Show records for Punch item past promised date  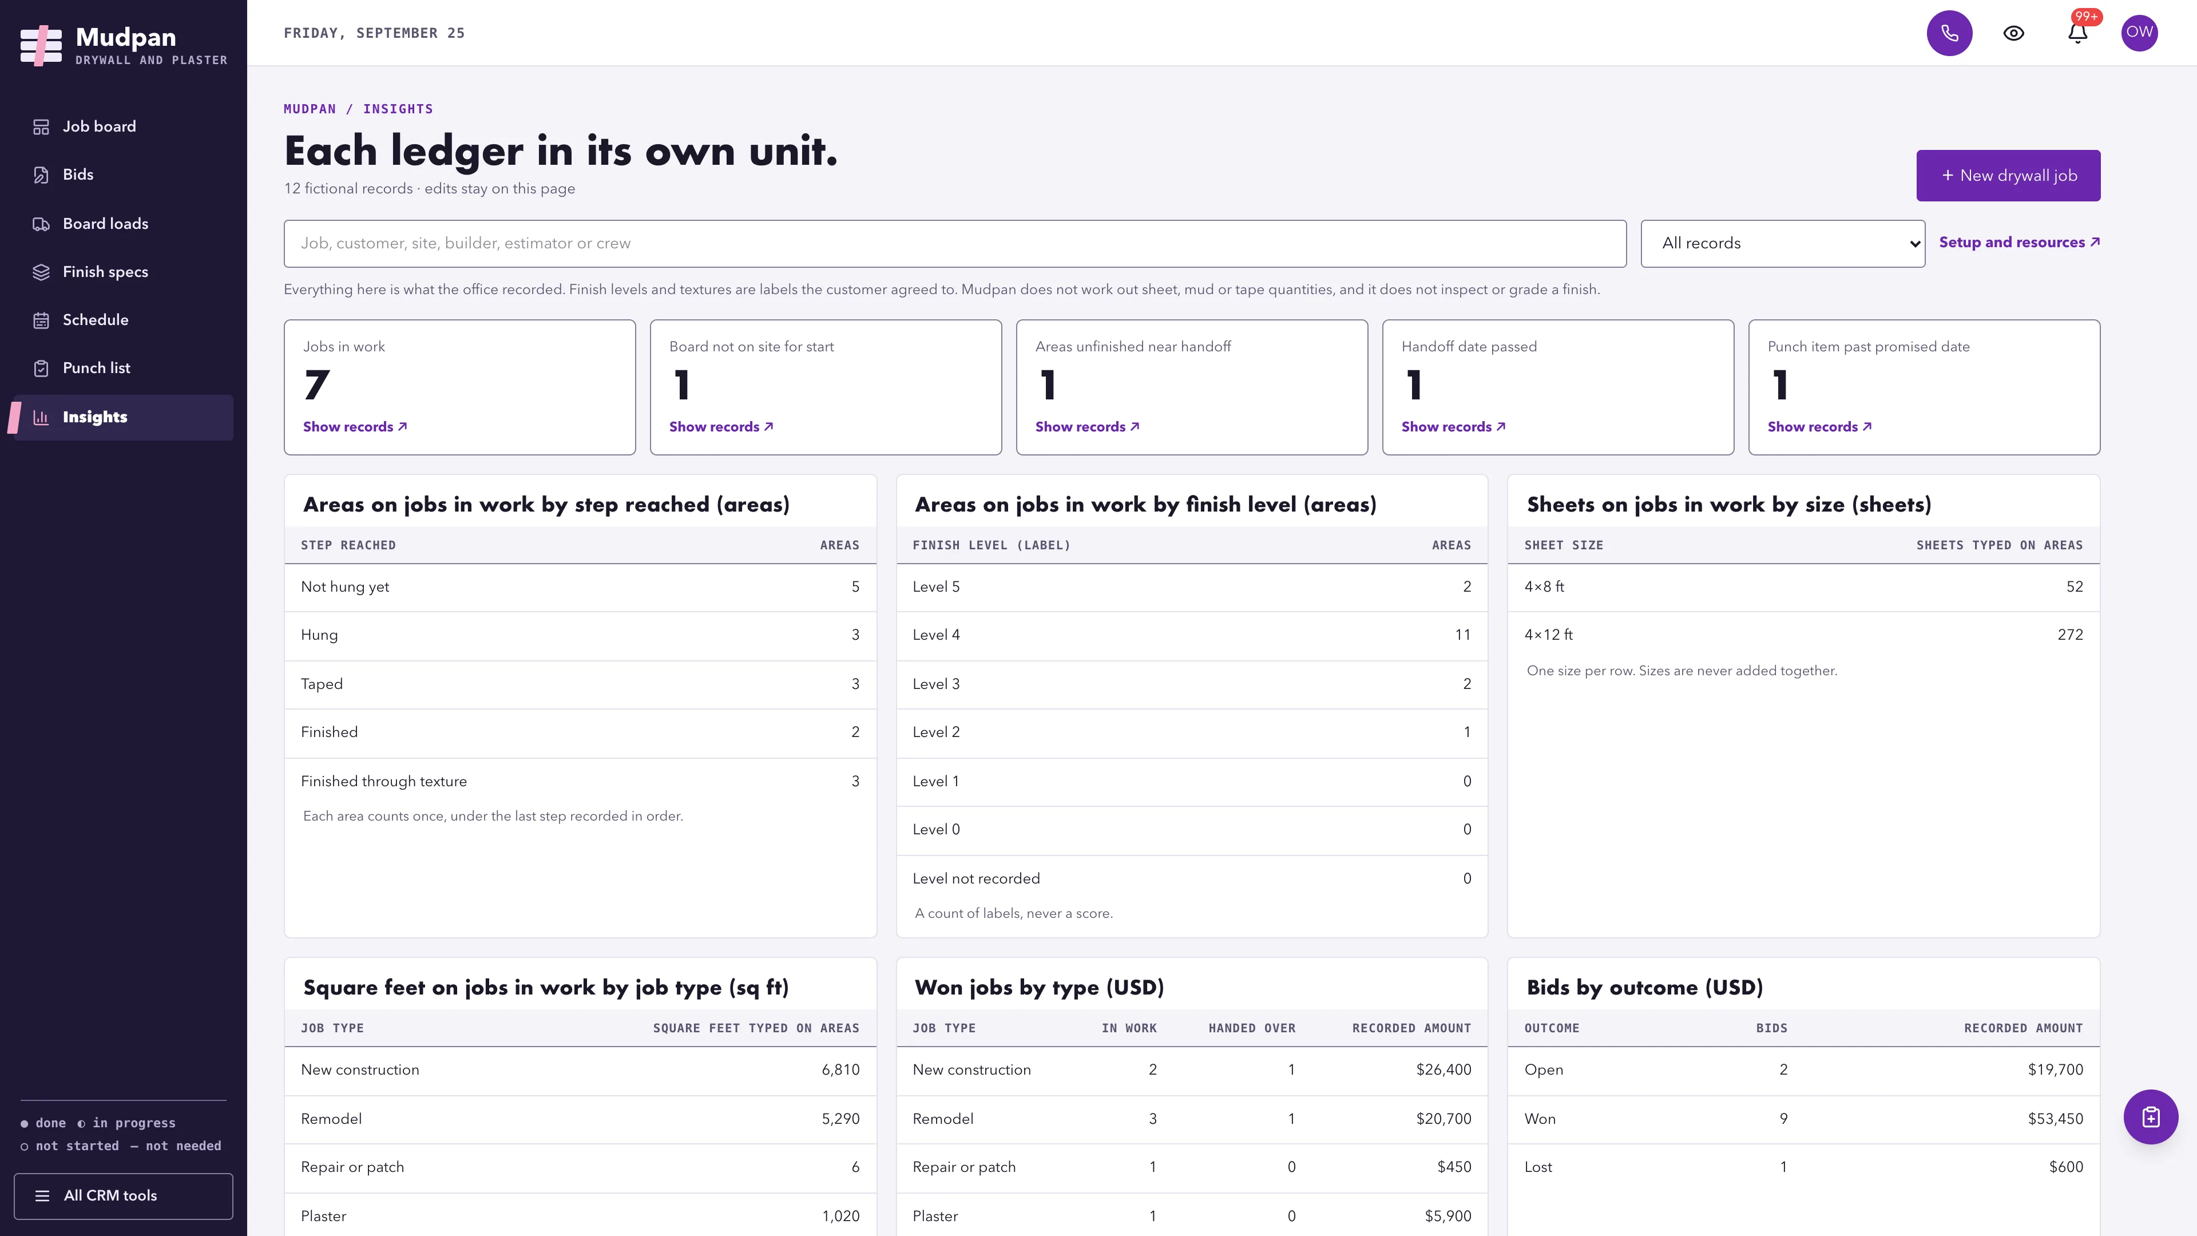[x=1819, y=426]
